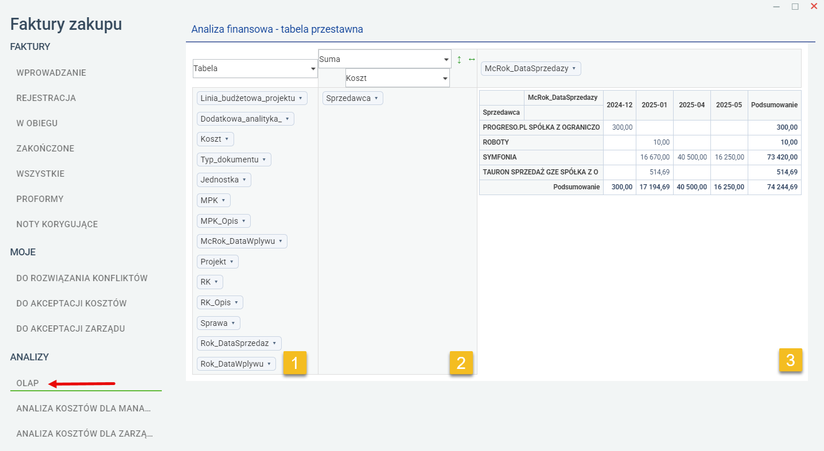Maximize the application window
The width and height of the screenshot is (824, 451).
click(795, 6)
